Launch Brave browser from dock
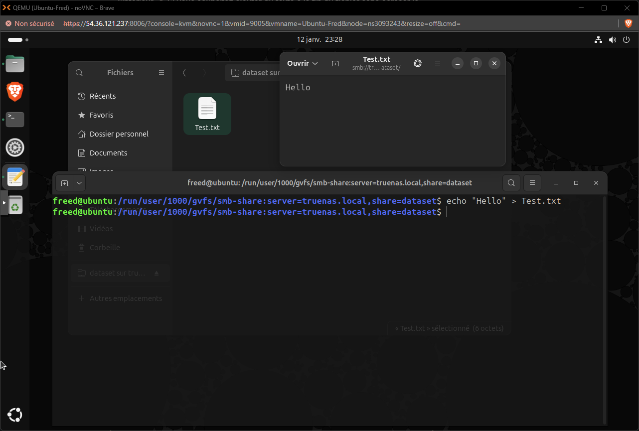The height and width of the screenshot is (431, 639). click(15, 92)
